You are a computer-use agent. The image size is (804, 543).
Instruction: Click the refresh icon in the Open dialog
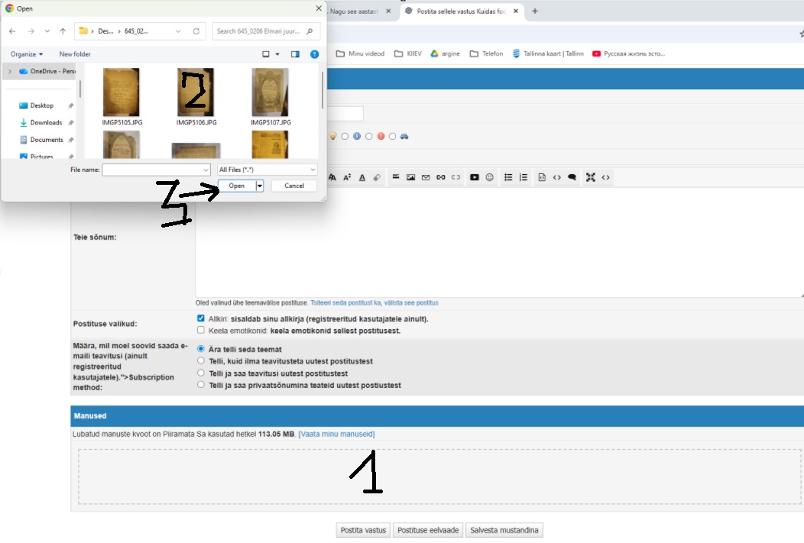coord(196,31)
